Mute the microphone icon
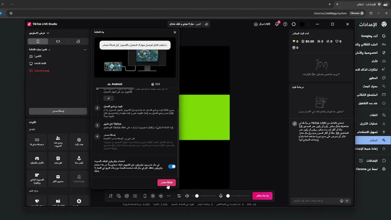The height and width of the screenshot is (220, 391). (x=221, y=196)
